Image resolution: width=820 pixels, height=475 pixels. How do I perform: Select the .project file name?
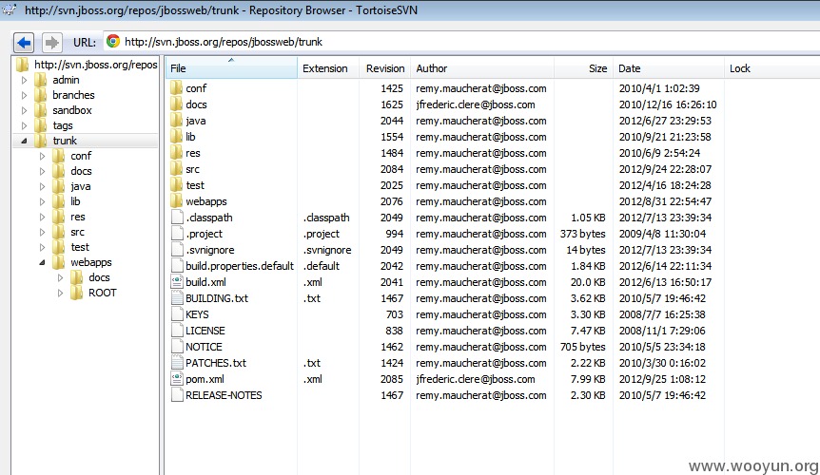click(204, 234)
